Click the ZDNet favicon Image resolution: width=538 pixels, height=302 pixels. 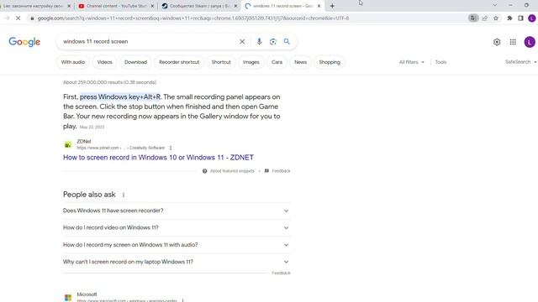tap(68, 145)
